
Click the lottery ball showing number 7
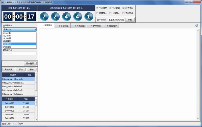point(44,17)
